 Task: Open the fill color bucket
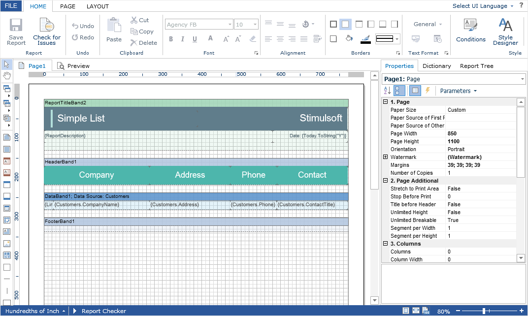[349, 39]
